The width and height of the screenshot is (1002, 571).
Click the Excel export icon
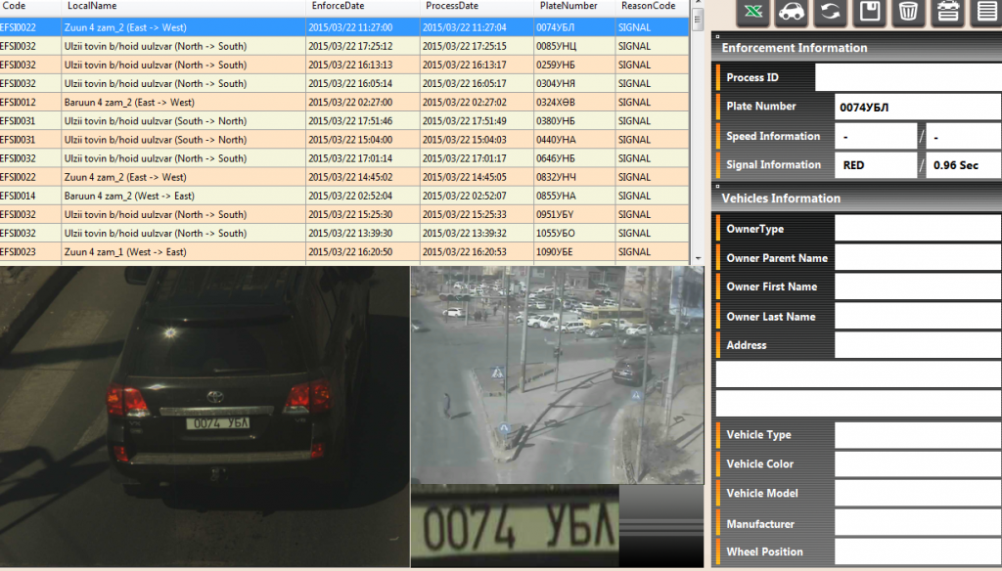coord(752,12)
